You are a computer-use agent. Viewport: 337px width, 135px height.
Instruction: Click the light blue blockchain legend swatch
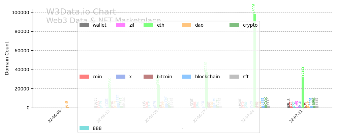pyautogui.click(x=187, y=77)
